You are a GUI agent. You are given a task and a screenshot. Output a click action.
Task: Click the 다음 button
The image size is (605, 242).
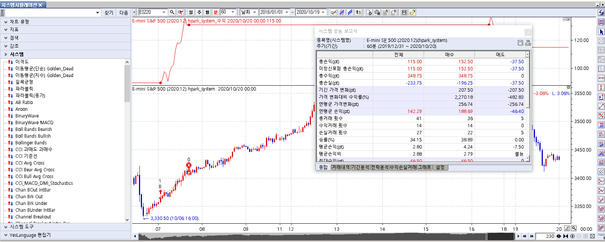(x=124, y=13)
